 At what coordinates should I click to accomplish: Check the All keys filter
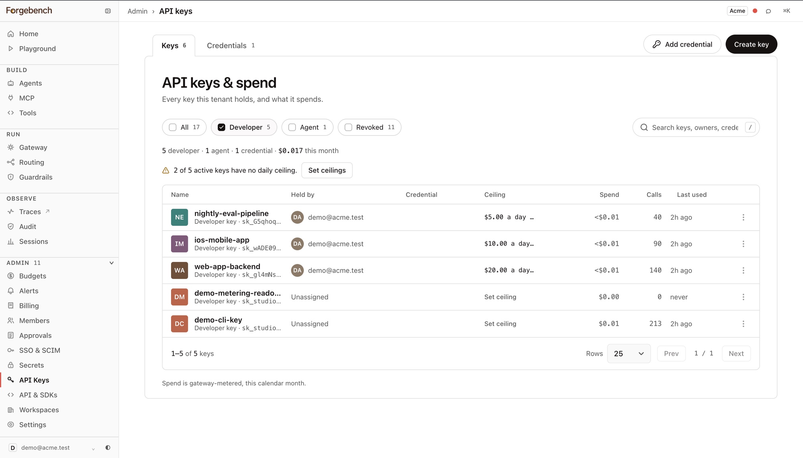pos(184,127)
